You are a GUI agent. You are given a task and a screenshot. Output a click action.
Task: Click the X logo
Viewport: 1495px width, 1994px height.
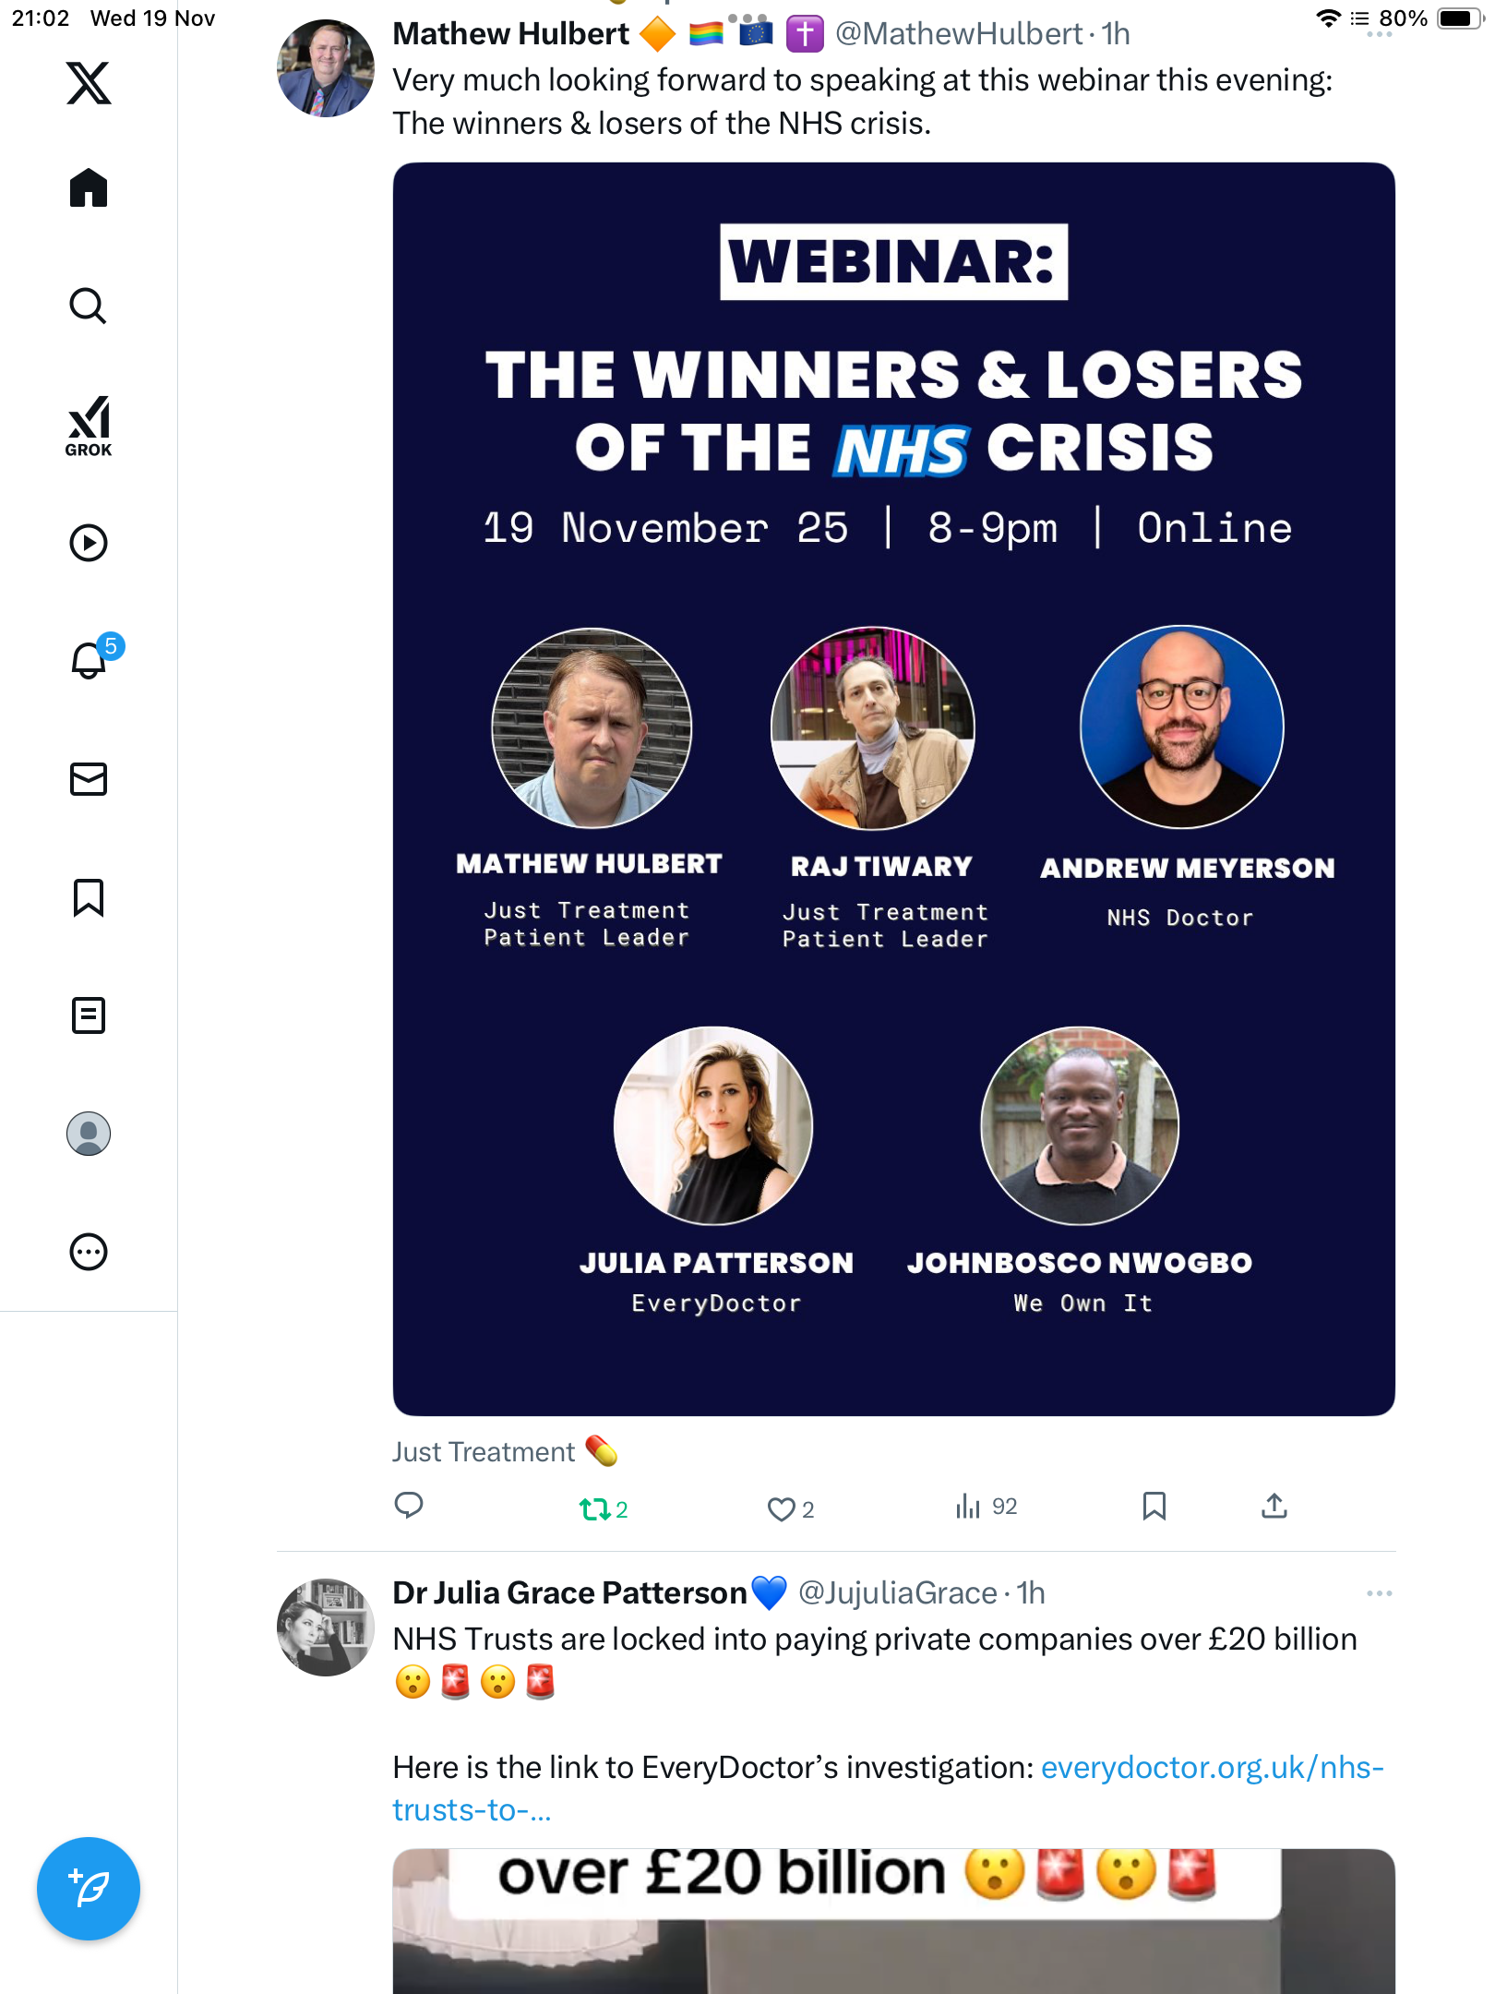click(x=89, y=83)
